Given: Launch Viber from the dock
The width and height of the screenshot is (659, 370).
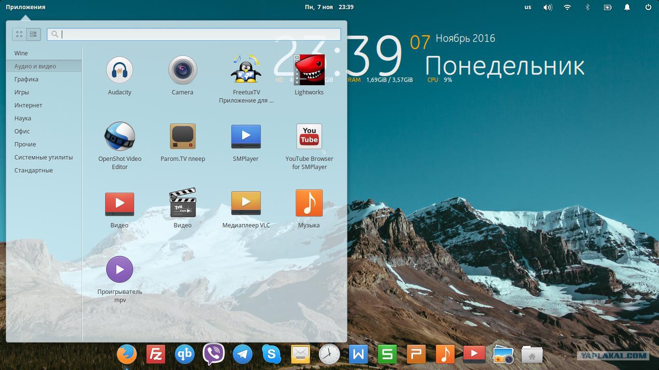Looking at the screenshot, I should coord(214,355).
